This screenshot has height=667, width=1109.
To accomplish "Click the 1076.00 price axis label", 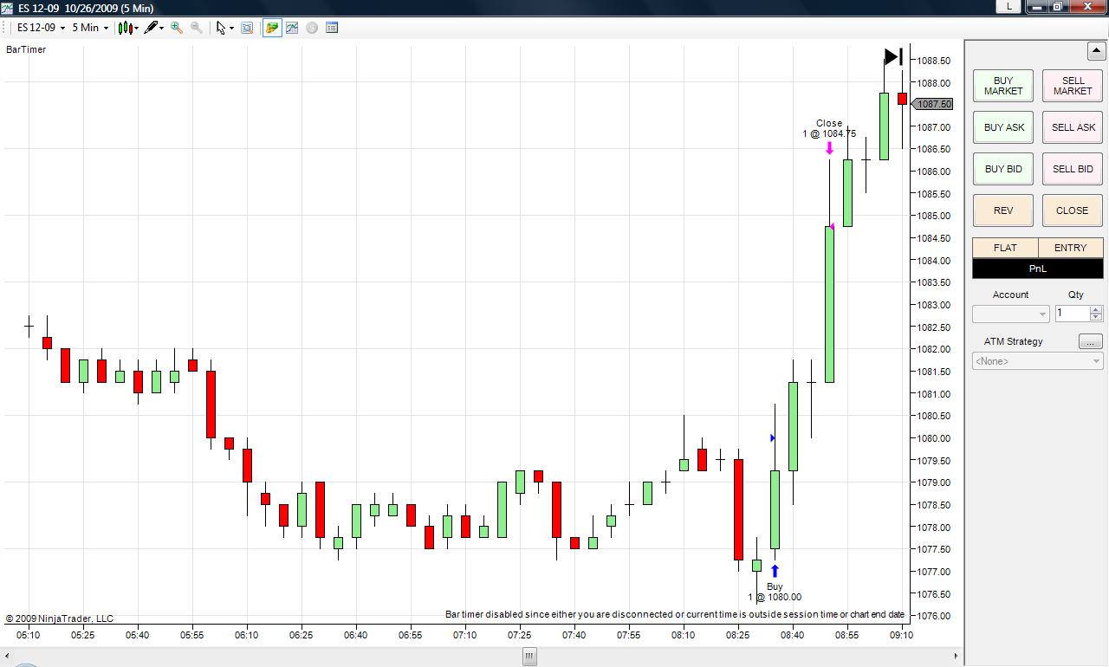I will coord(934,616).
